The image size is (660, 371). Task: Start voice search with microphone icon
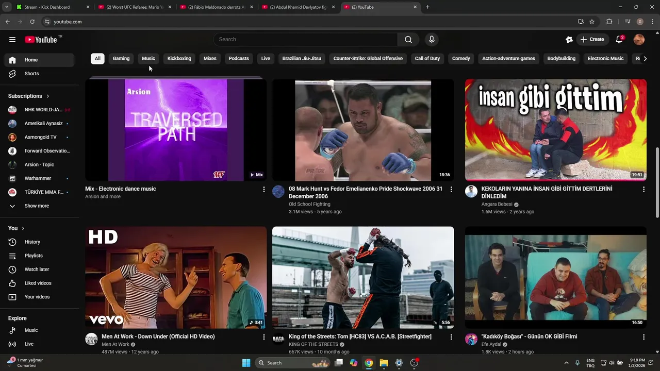[432, 40]
